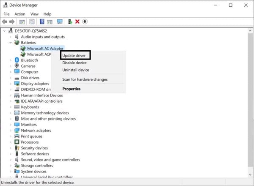The width and height of the screenshot is (254, 186).
Task: Close the Device Manager window
Action: (246, 5)
